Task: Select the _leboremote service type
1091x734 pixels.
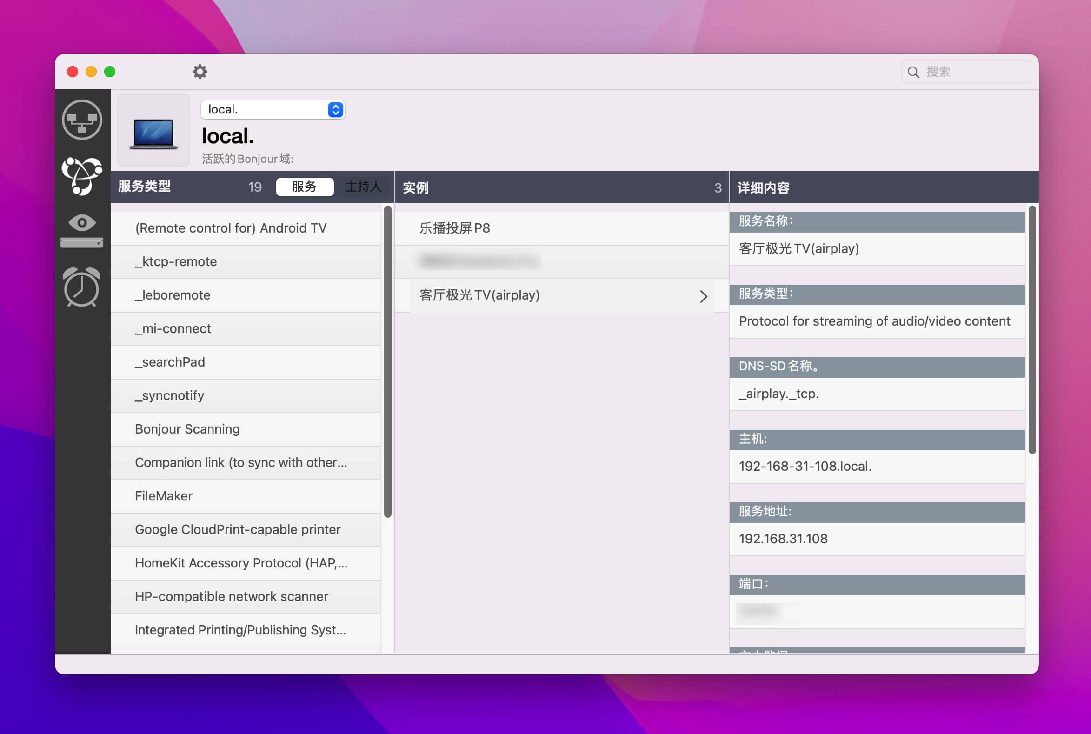Action: tap(246, 295)
